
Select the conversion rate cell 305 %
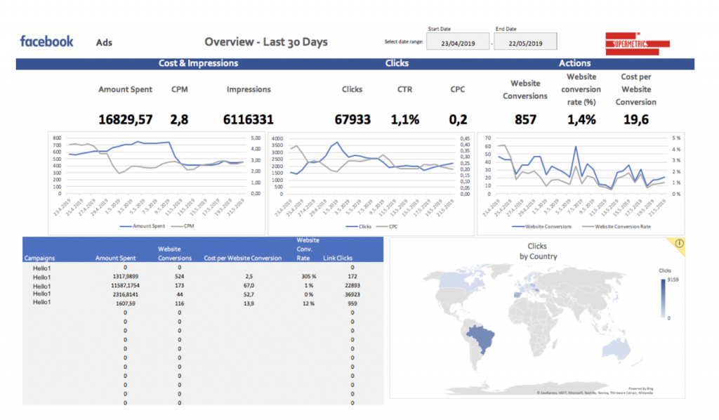coord(309,277)
